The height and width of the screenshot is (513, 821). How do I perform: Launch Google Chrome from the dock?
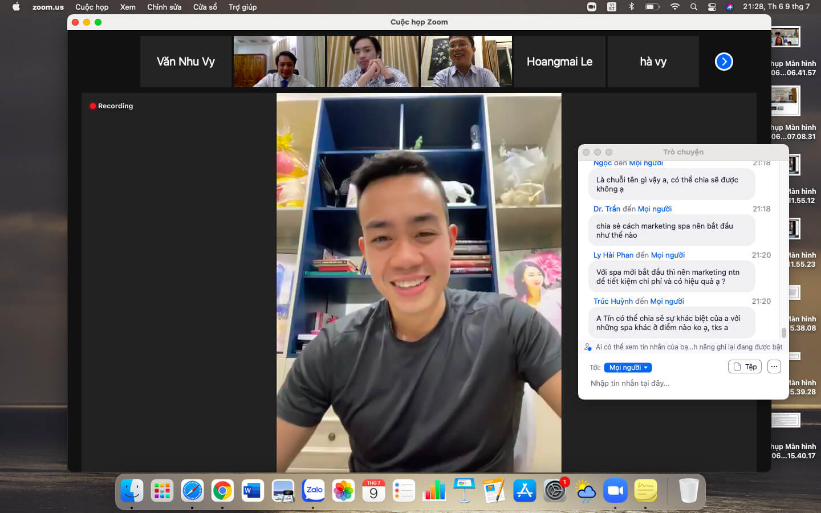pos(222,490)
